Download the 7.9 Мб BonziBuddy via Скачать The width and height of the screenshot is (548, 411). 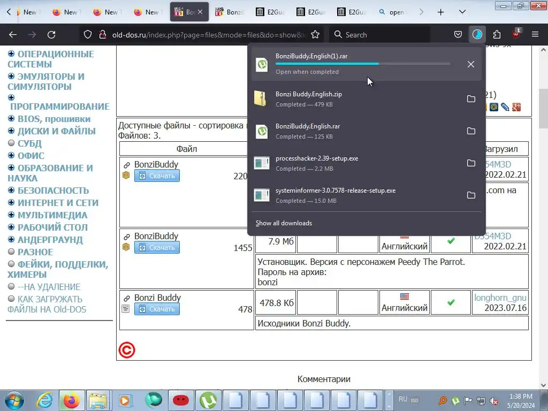pos(157,247)
